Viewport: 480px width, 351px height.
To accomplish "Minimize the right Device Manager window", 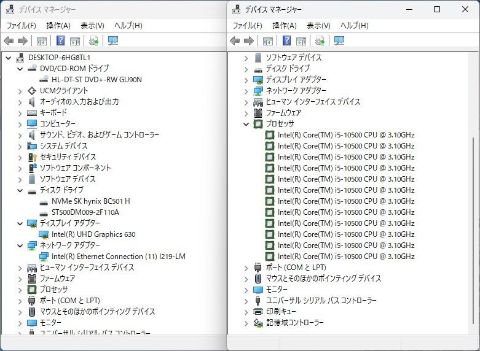I will [x=409, y=9].
